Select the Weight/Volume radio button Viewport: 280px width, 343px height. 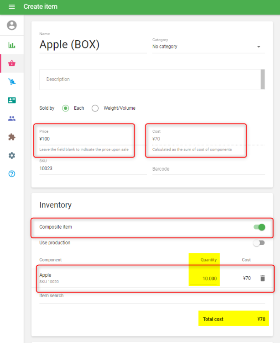point(95,108)
